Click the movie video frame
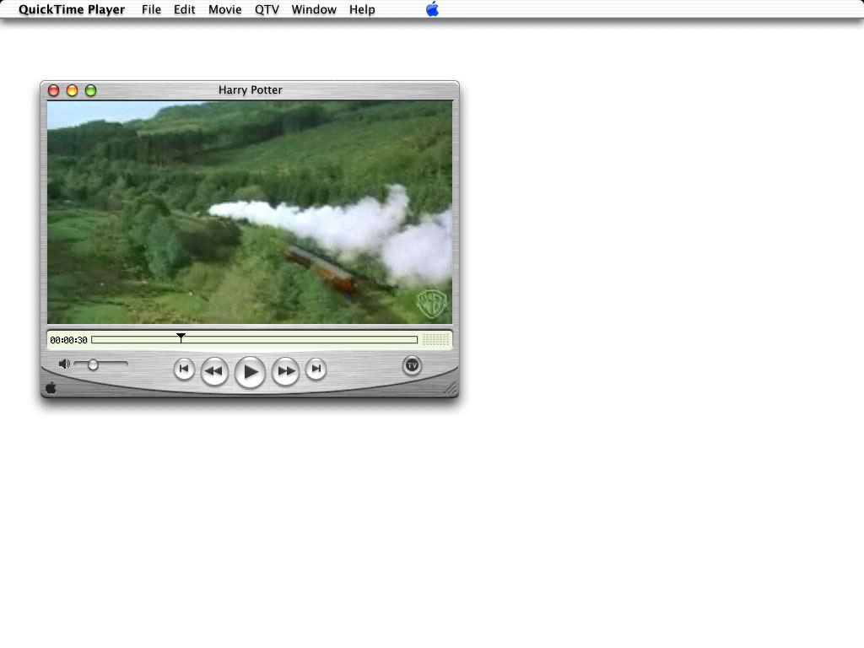 tap(250, 212)
